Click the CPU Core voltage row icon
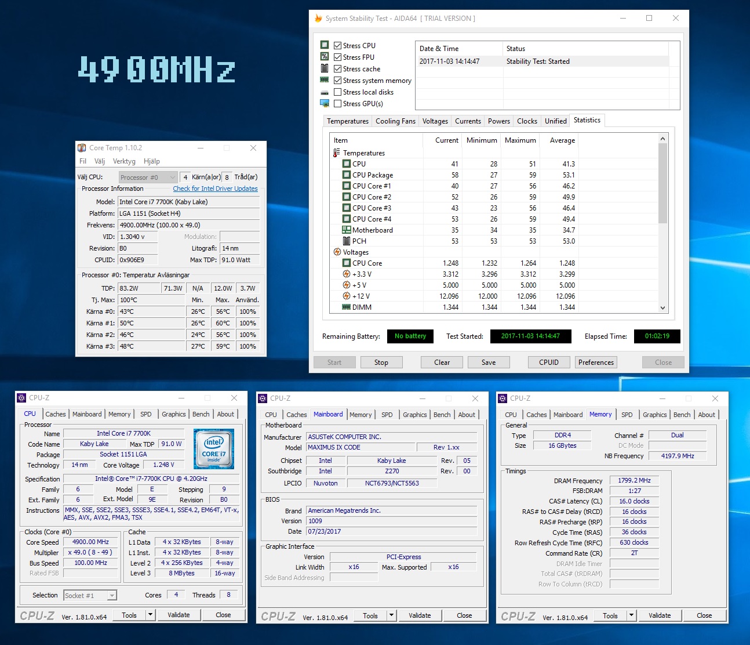750x645 pixels. 347,263
